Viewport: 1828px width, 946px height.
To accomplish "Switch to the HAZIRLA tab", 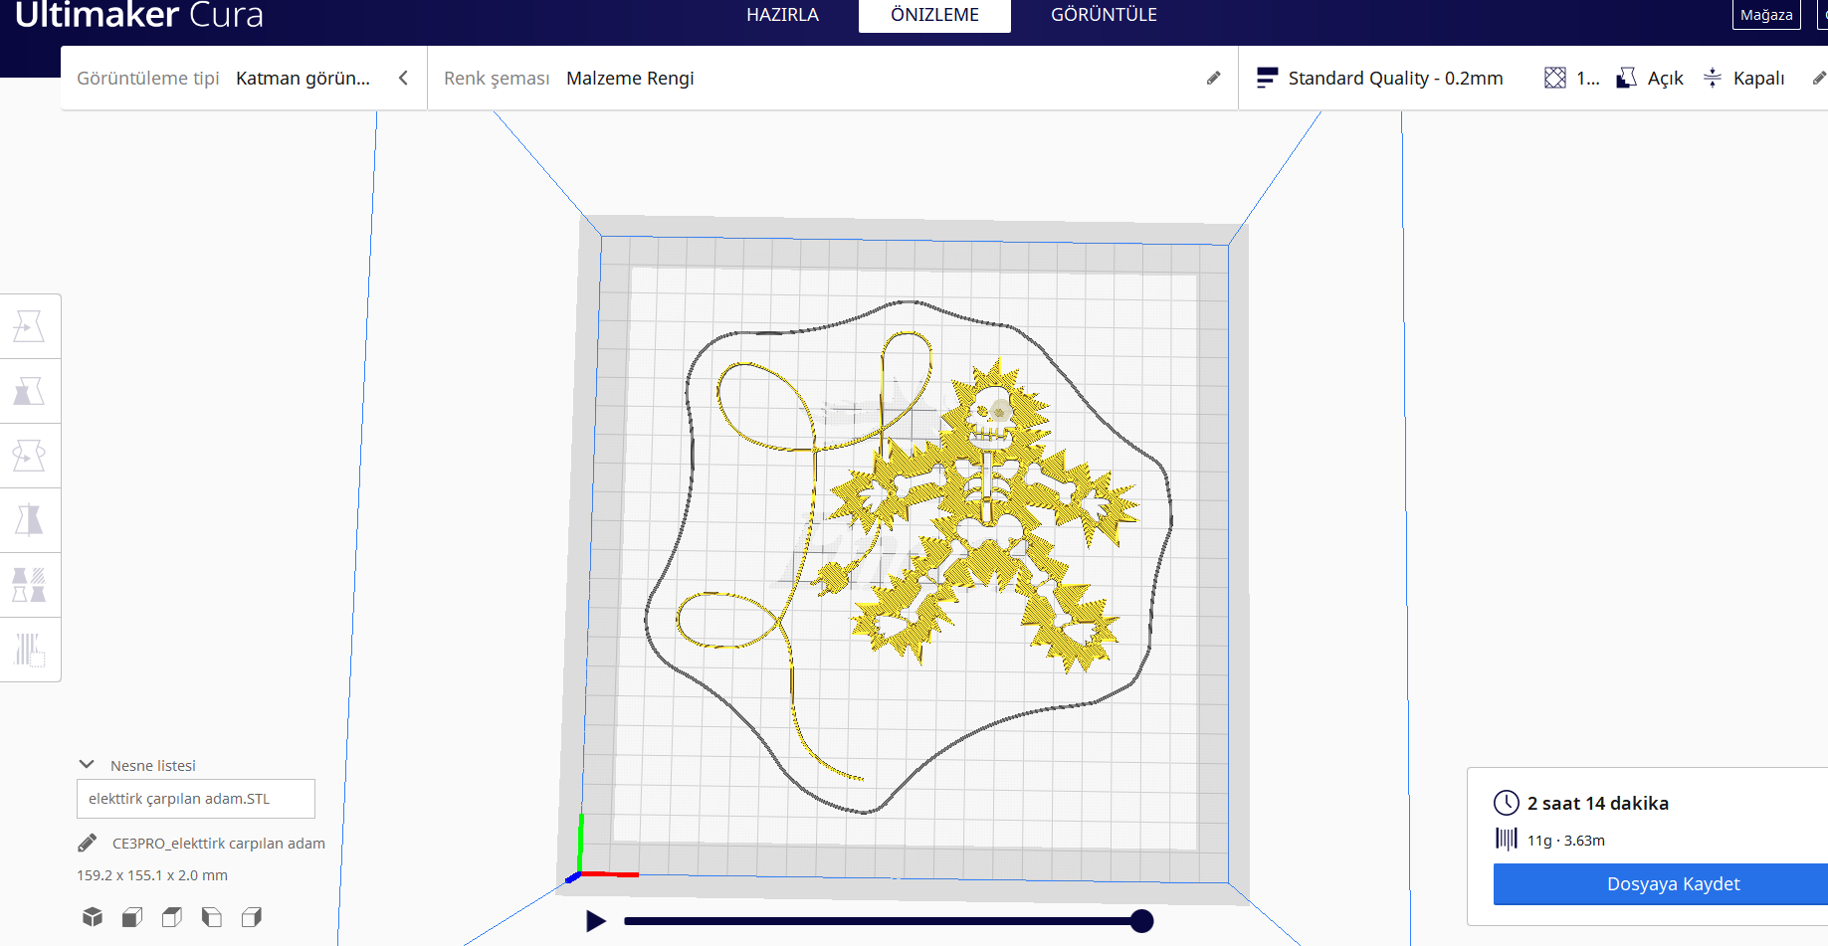I will (782, 15).
